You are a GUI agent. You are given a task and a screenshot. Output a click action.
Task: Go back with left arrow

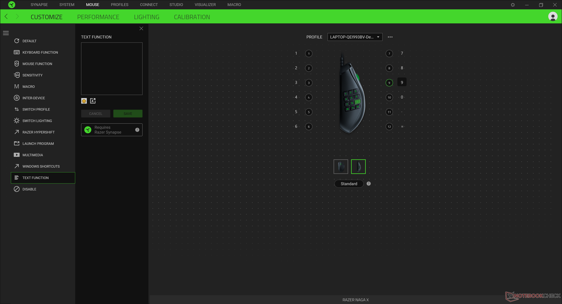coord(6,16)
